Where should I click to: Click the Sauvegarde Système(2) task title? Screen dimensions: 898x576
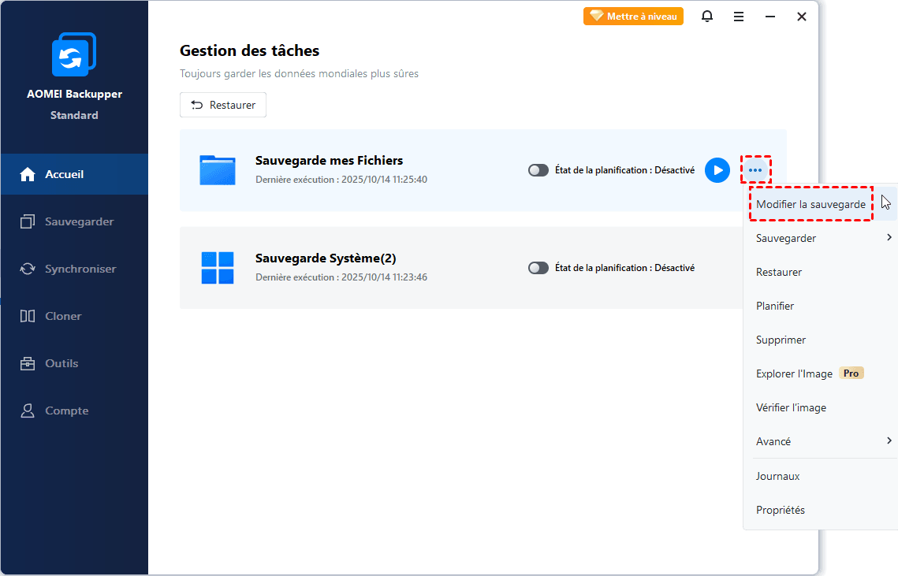326,258
